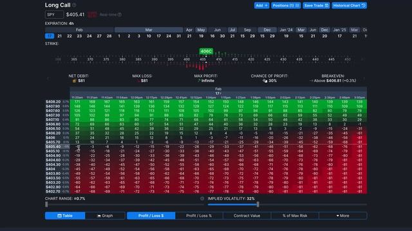Click the Jul month header
The width and height of the screenshot is (412, 231).
pos(232,30)
